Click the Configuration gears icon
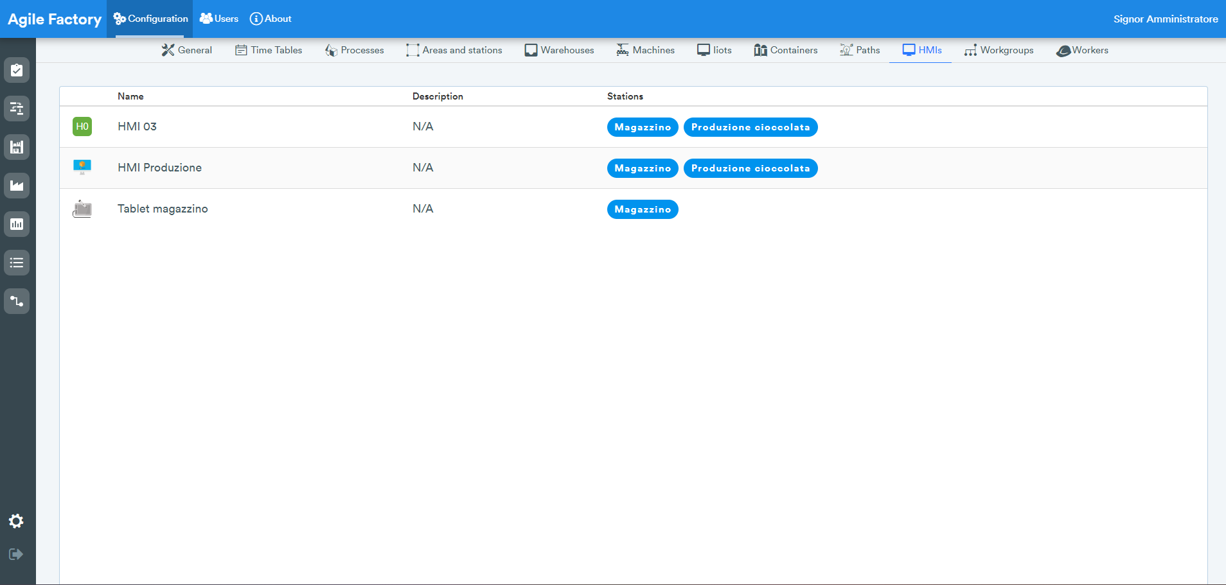1226x585 pixels. pyautogui.click(x=120, y=19)
